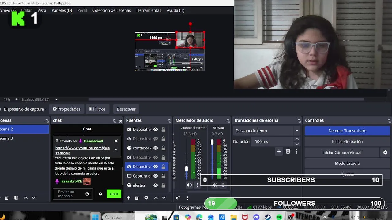Open Discord from taskbar
This screenshot has height=220, width=392.
[256, 217]
